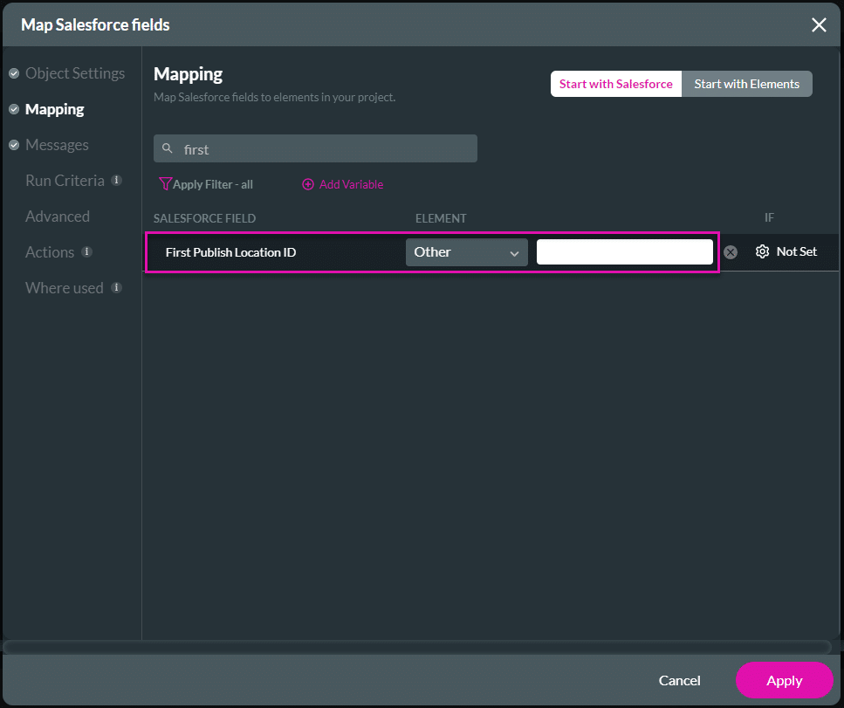Click the search magnifier icon in search bar
This screenshot has height=708, width=844.
point(168,148)
